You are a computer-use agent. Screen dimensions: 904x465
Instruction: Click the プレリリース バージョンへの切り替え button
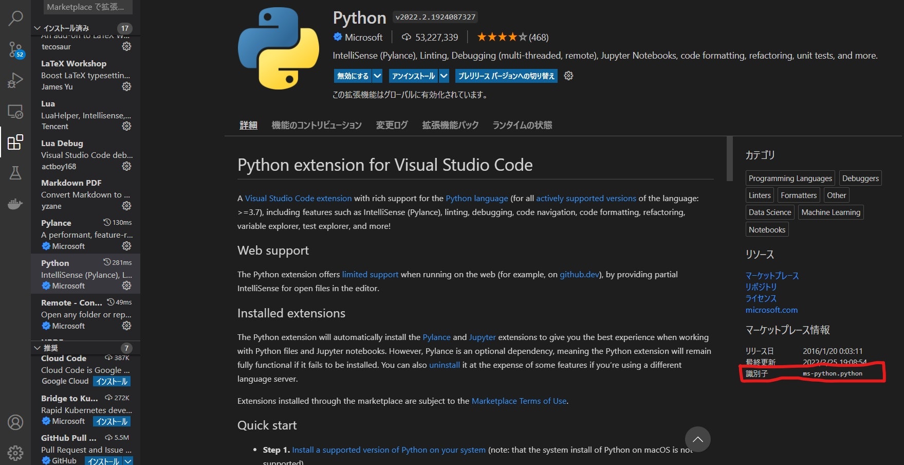[x=506, y=76]
